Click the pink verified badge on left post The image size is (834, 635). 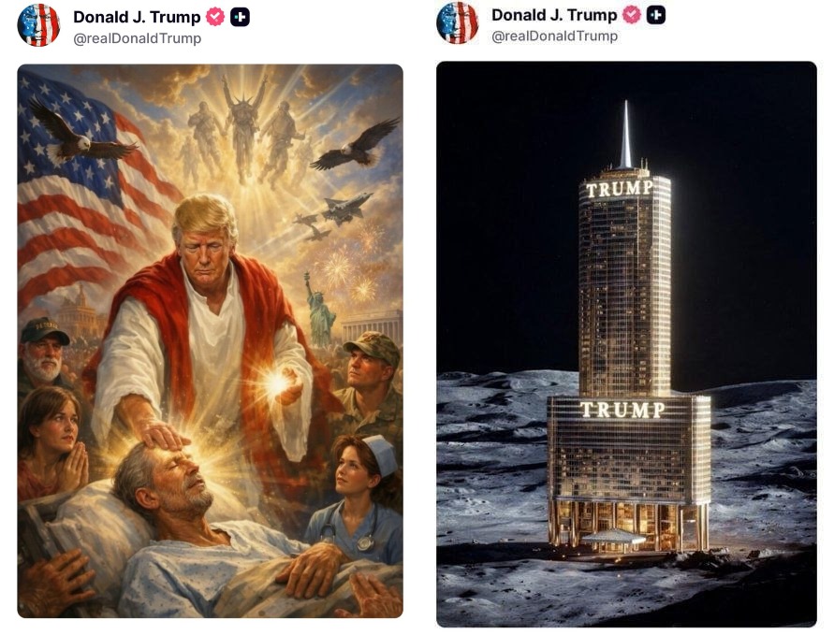(215, 17)
